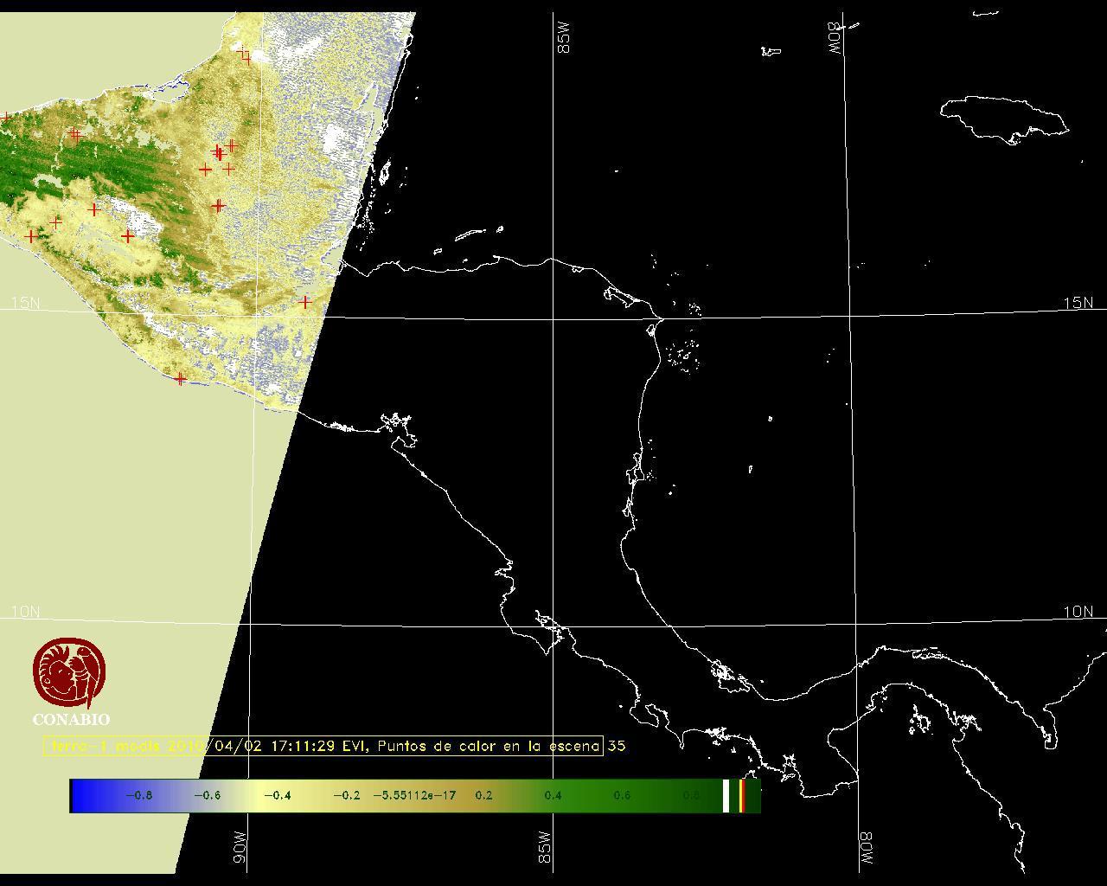Select the 0.4 green value on the color scale

point(553,796)
